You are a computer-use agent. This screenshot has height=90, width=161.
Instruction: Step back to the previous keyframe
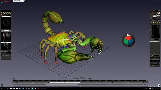[77, 79]
